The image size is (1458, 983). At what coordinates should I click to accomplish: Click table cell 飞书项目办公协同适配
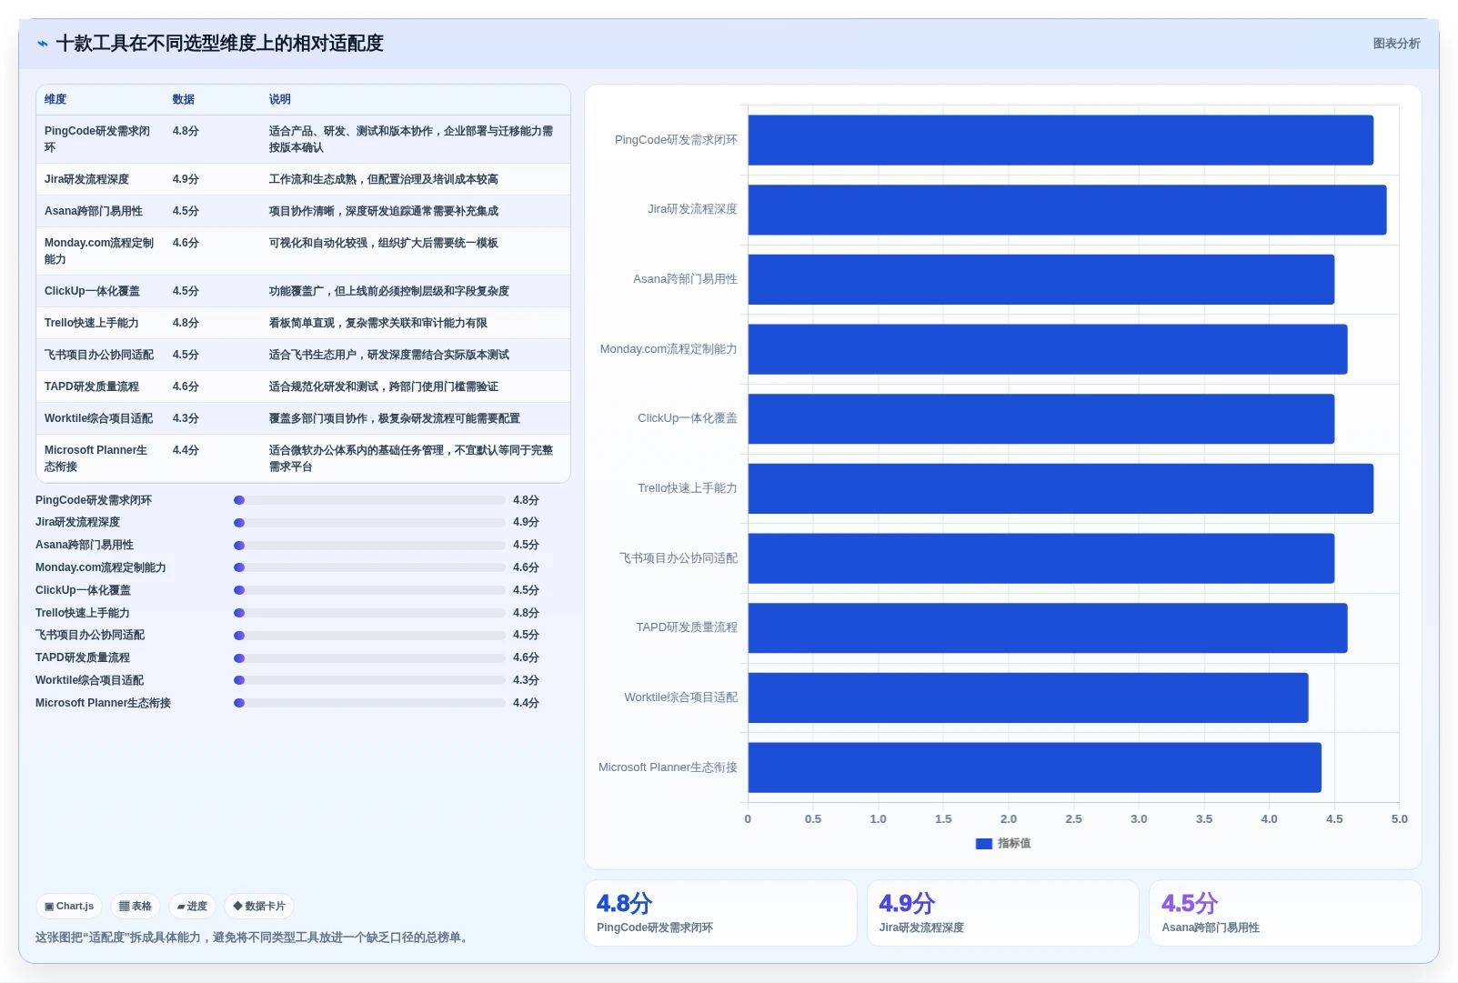(99, 356)
